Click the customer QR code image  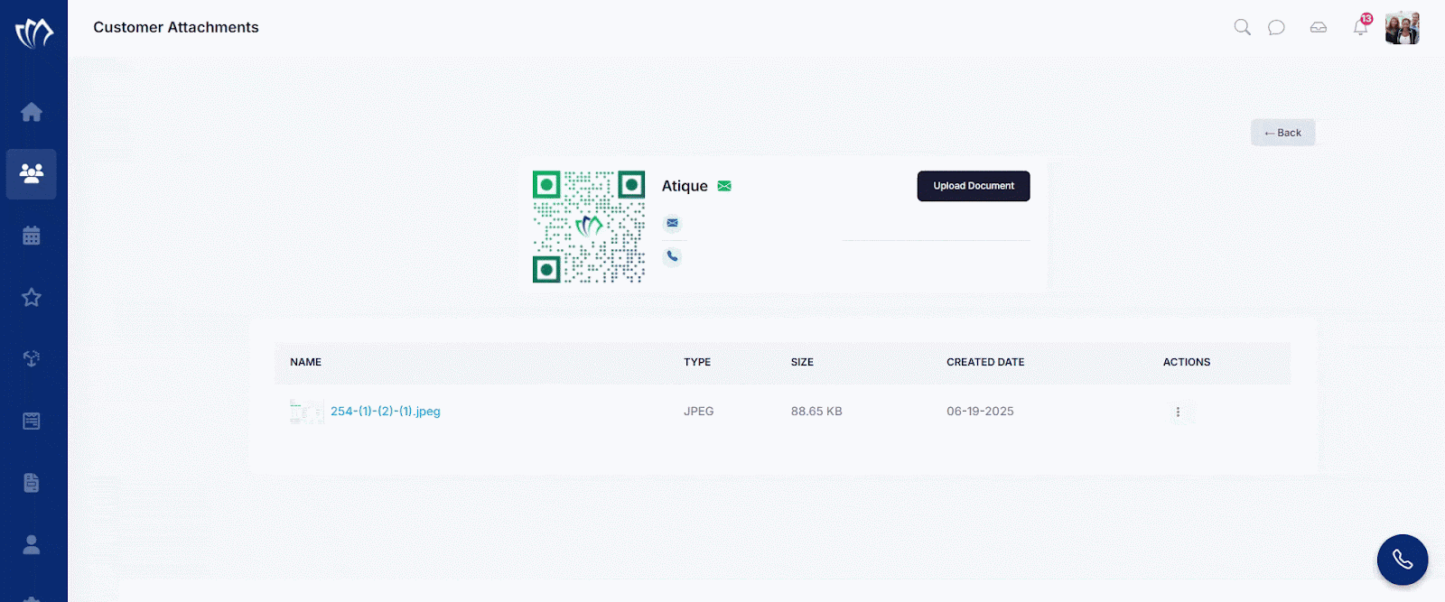point(589,227)
